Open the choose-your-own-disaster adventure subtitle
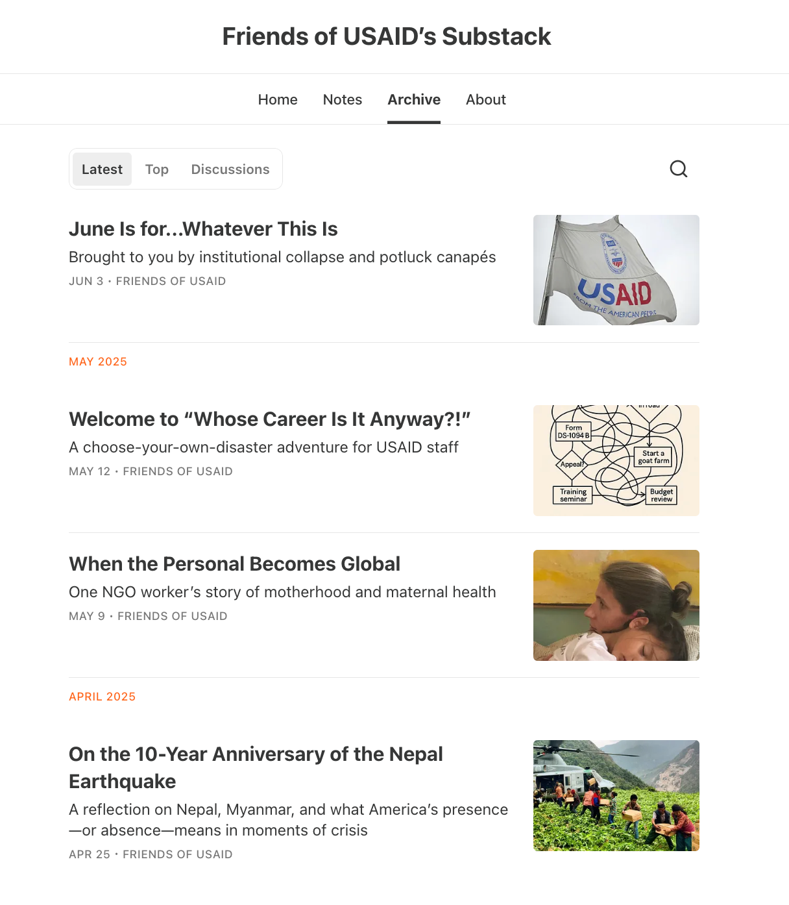The height and width of the screenshot is (905, 789). tap(263, 447)
